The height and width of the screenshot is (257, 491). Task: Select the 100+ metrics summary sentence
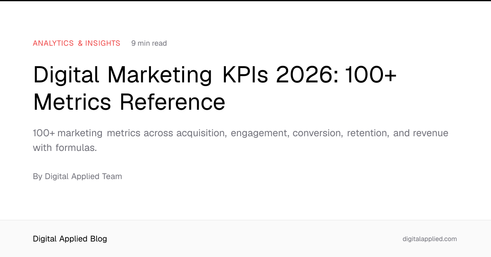coord(241,133)
